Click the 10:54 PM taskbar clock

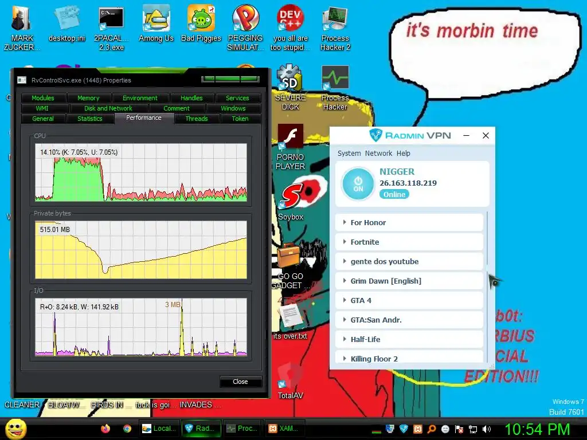(538, 429)
